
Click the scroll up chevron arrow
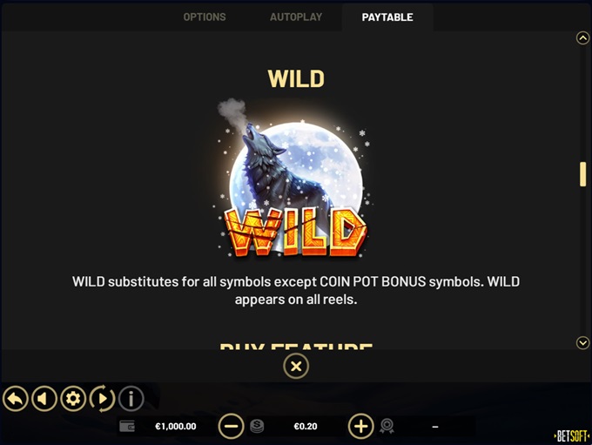[583, 37]
